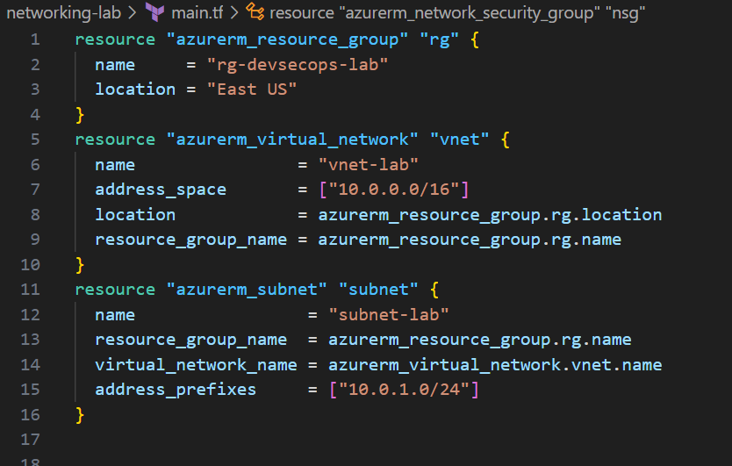Click the "East US" location value
This screenshot has height=466, width=732.
click(252, 90)
